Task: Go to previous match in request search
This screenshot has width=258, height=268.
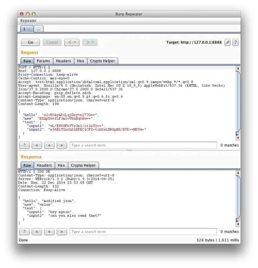Action: (x=37, y=145)
